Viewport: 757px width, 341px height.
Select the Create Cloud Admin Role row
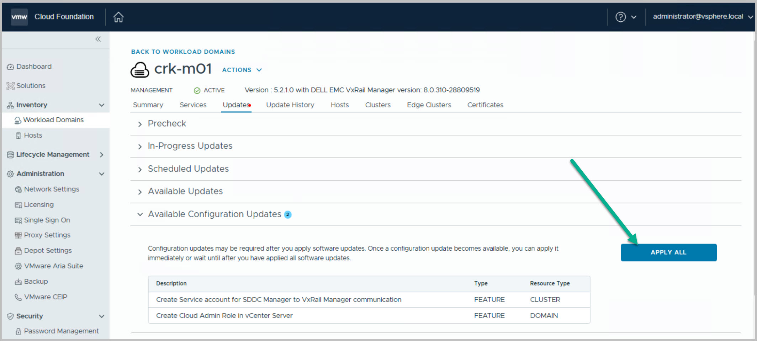[x=224, y=316]
